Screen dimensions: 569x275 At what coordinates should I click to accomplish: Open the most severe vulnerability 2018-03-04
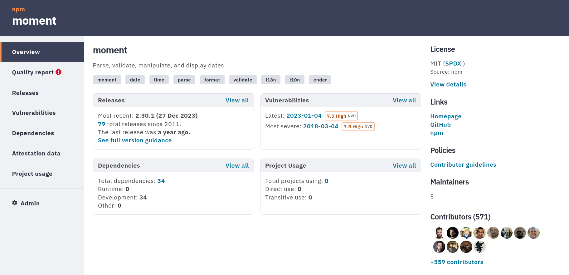(321, 126)
